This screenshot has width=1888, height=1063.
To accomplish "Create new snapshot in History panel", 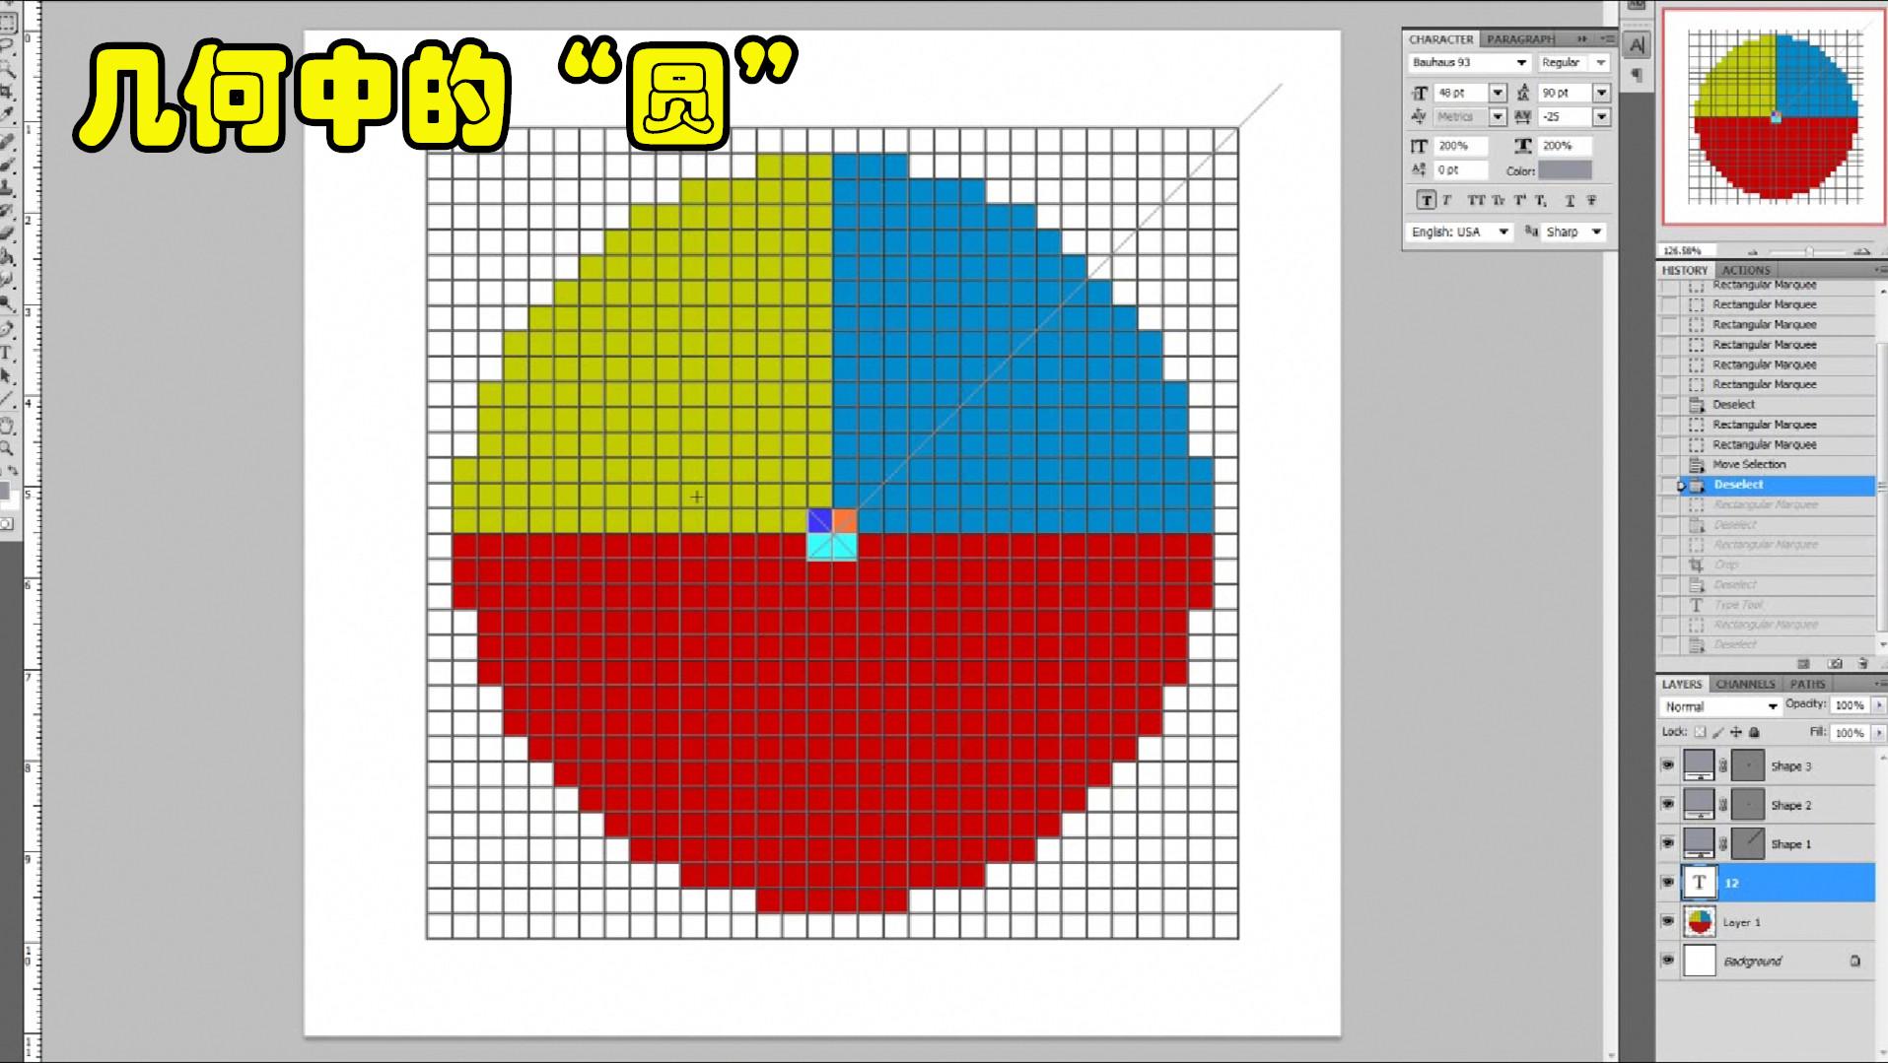I will point(1835,664).
